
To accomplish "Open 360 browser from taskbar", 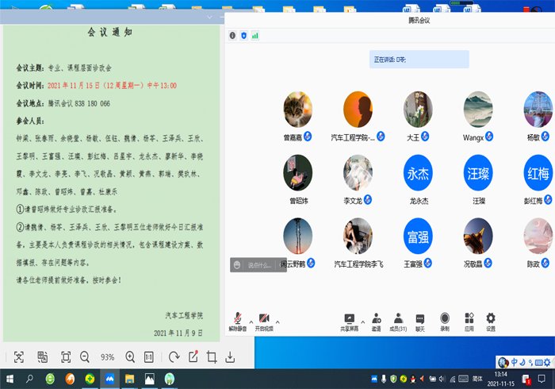I will pos(50,379).
